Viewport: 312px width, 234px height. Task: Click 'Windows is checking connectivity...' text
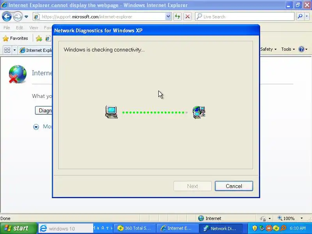coord(104,50)
